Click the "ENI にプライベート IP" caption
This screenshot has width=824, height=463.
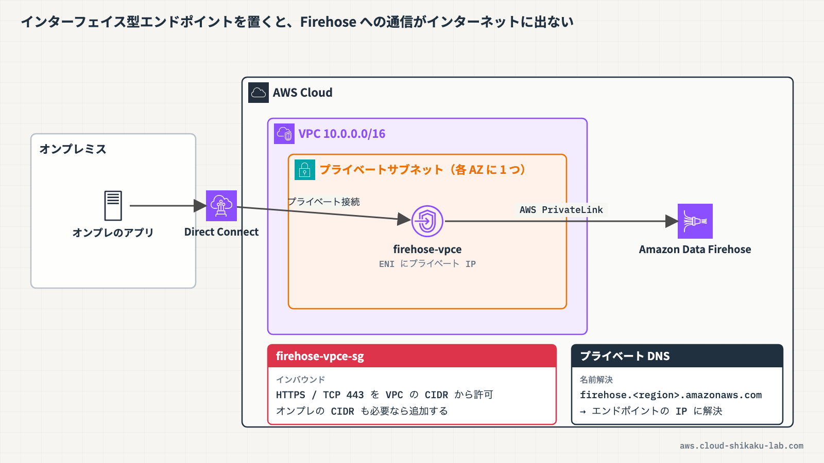pos(427,264)
